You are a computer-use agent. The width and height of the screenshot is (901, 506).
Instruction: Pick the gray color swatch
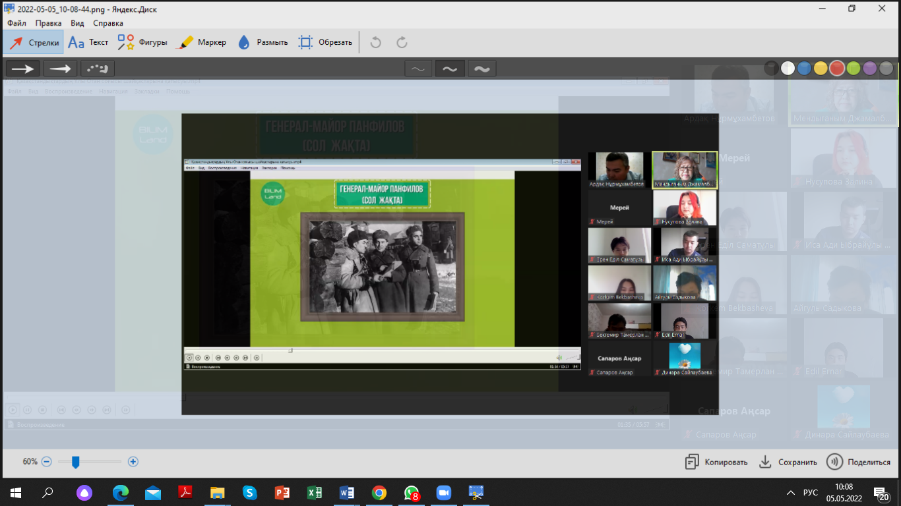click(x=886, y=68)
